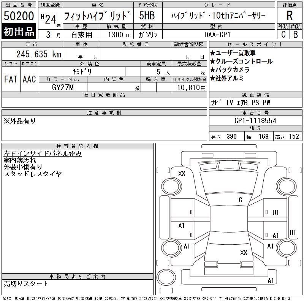Click the door type 5HB
Viewport: 304px width, 304px height.
point(147,16)
